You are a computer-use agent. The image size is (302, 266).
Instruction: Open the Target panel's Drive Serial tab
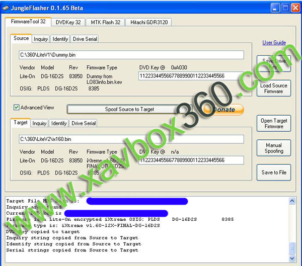coord(84,123)
